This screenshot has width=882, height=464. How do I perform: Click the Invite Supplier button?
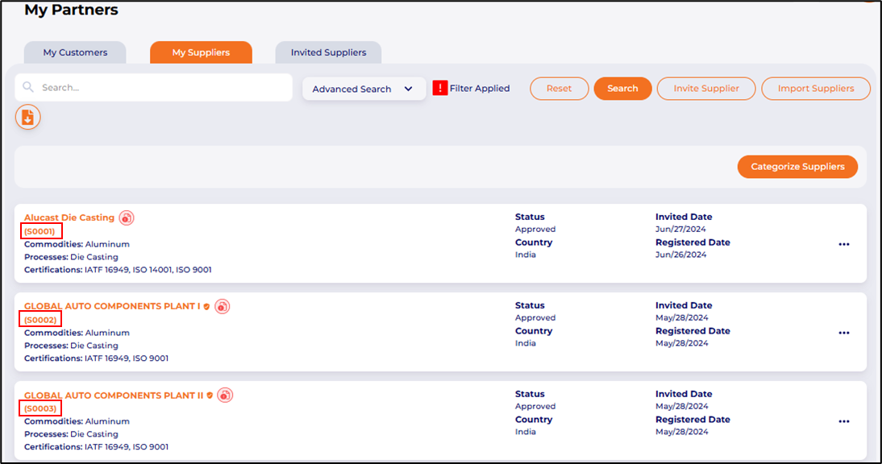706,89
